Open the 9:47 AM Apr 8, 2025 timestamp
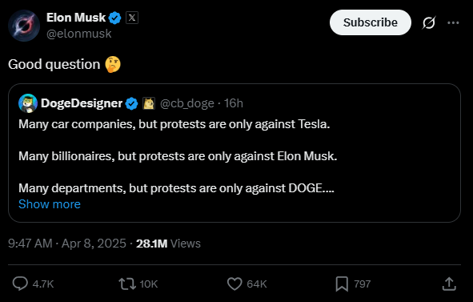 point(67,244)
